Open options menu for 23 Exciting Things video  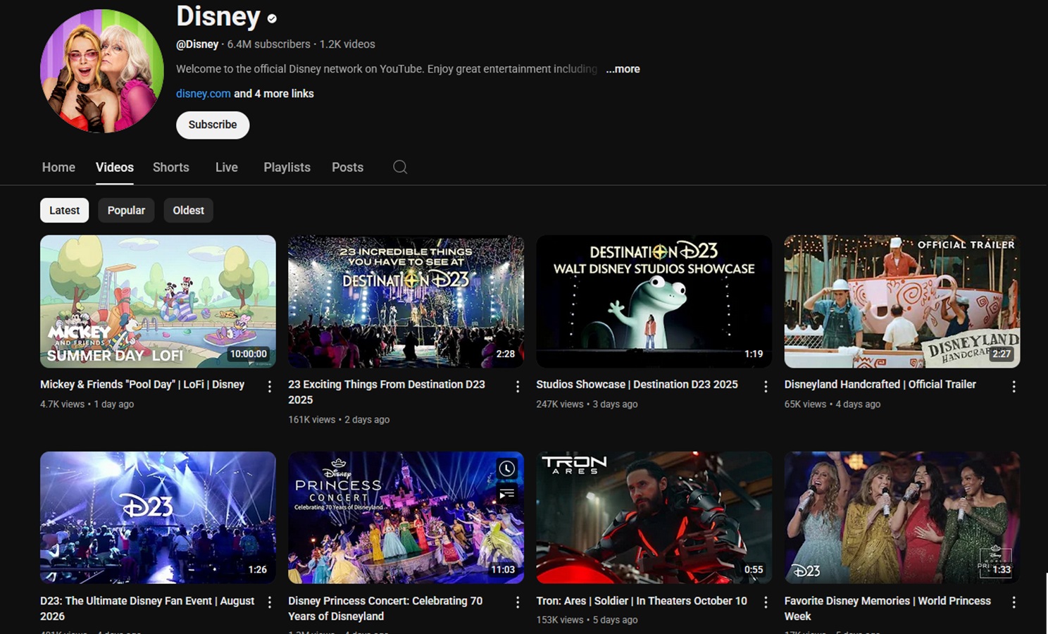click(x=518, y=386)
